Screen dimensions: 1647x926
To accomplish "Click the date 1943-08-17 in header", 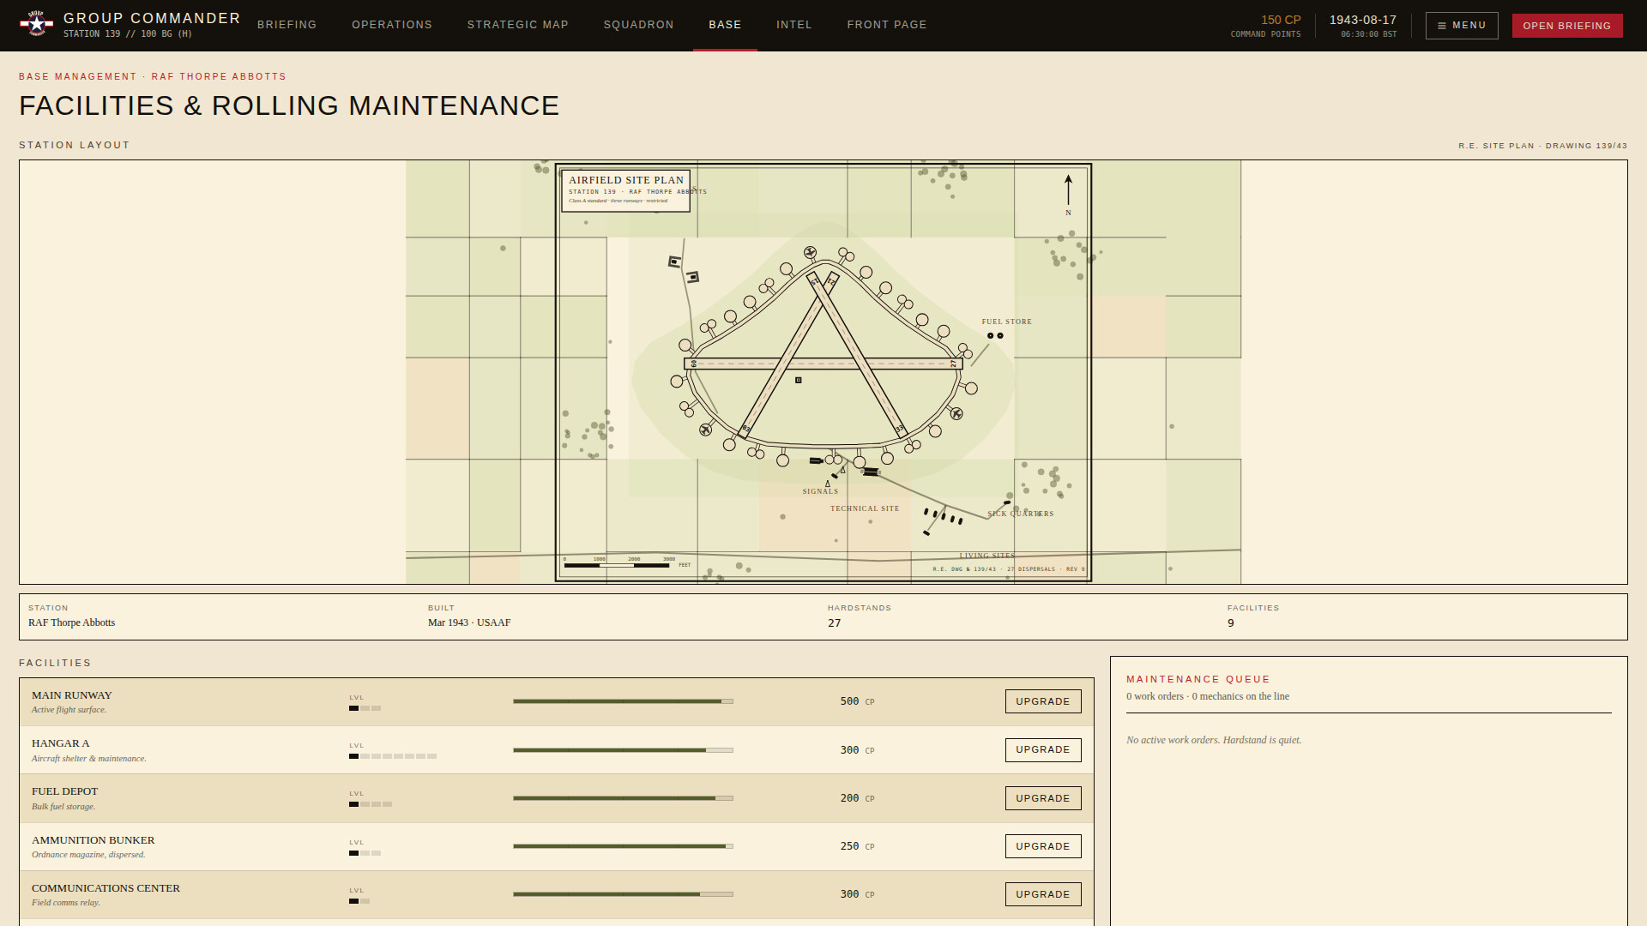I will pos(1363,20).
